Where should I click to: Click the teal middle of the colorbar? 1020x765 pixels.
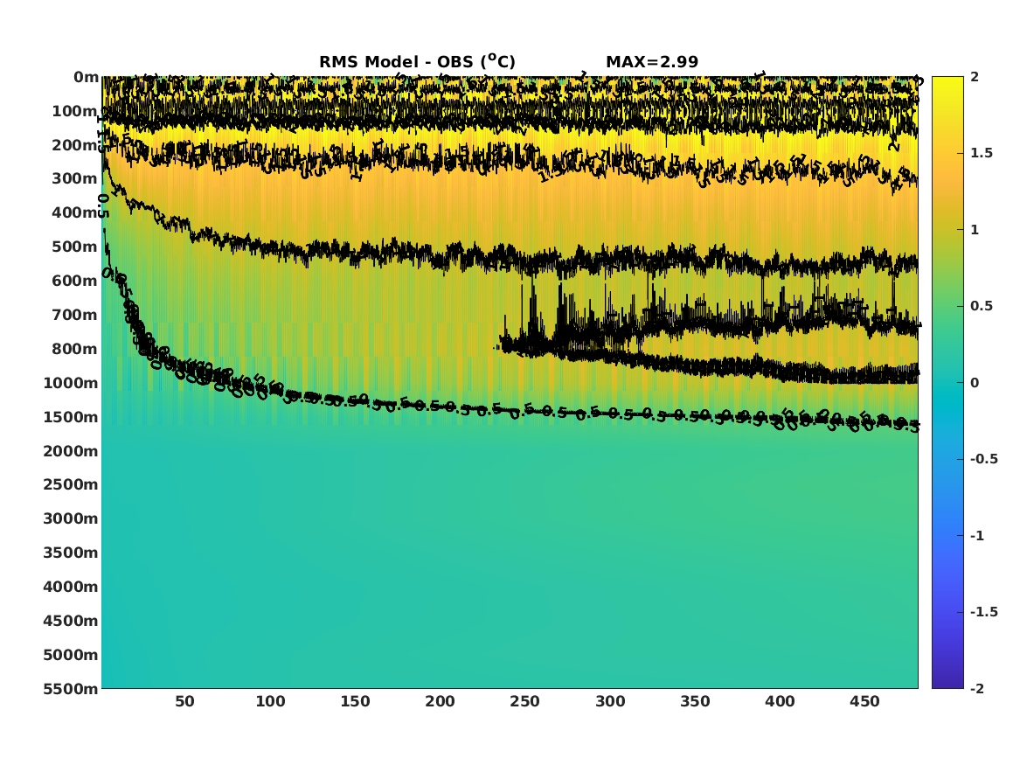click(x=947, y=383)
